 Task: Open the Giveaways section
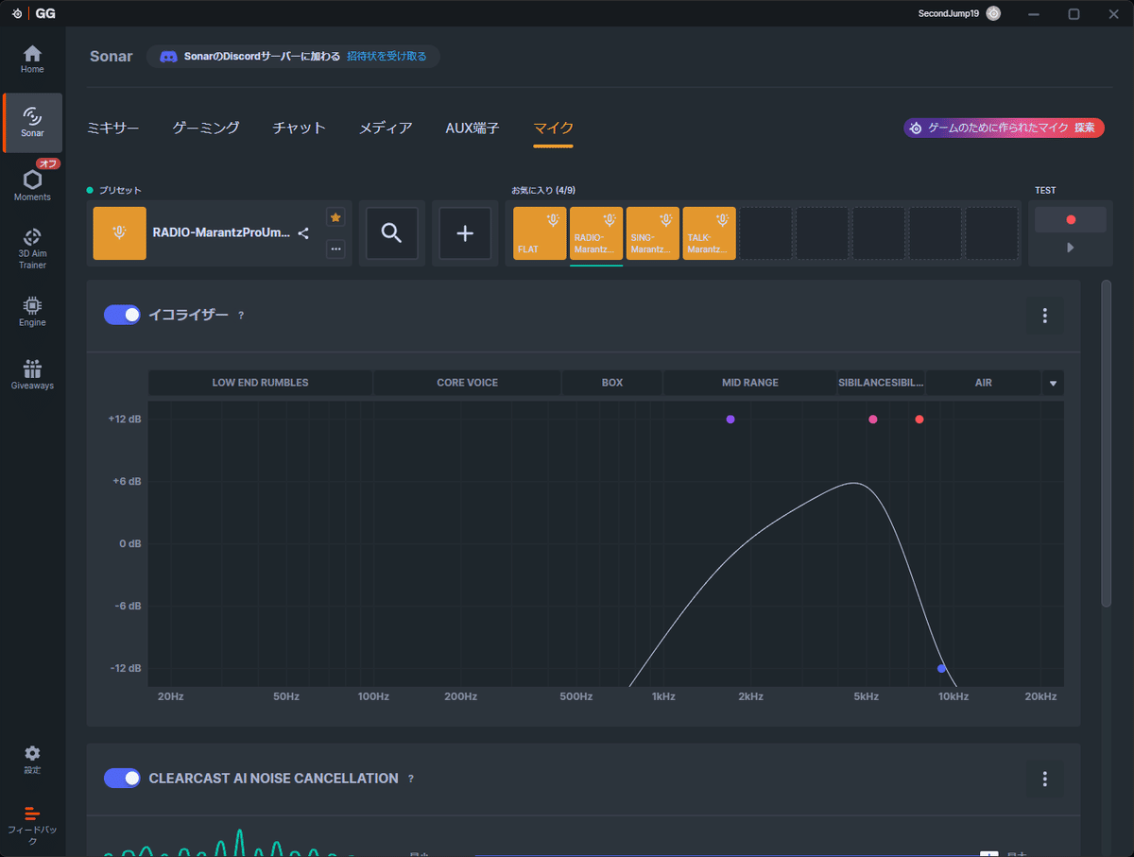32,375
